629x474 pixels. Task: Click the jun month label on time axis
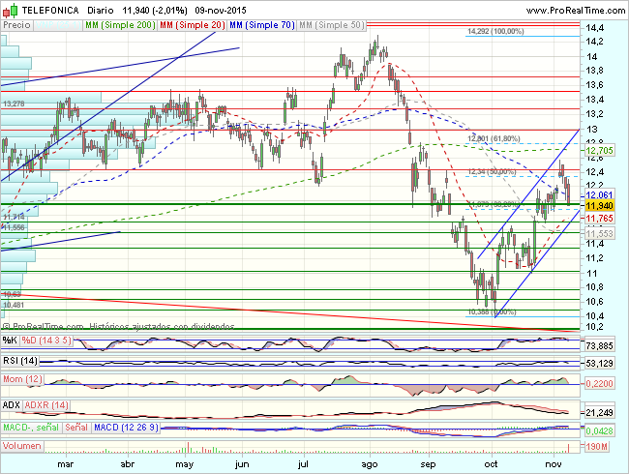[242, 464]
